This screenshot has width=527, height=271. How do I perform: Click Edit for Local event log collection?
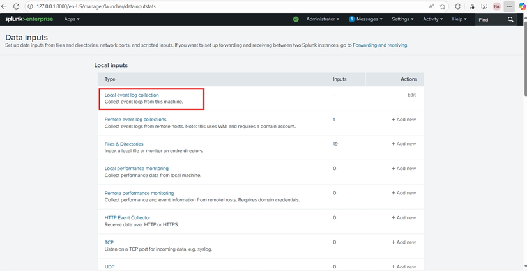pos(412,95)
